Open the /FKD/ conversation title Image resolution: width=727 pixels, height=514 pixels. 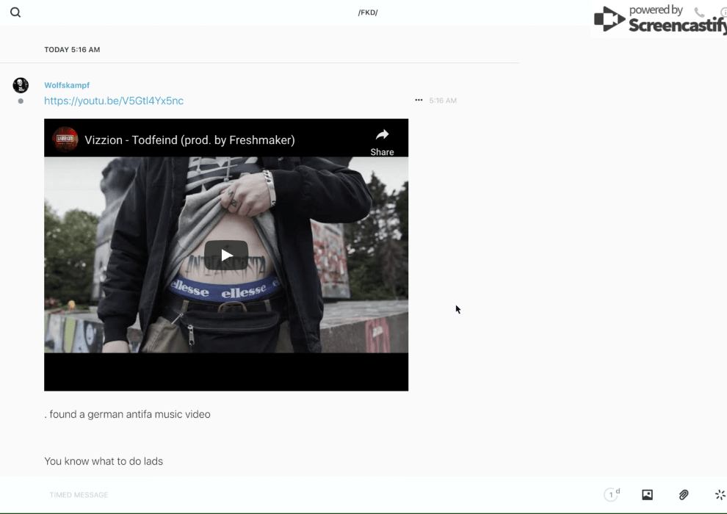pos(368,12)
